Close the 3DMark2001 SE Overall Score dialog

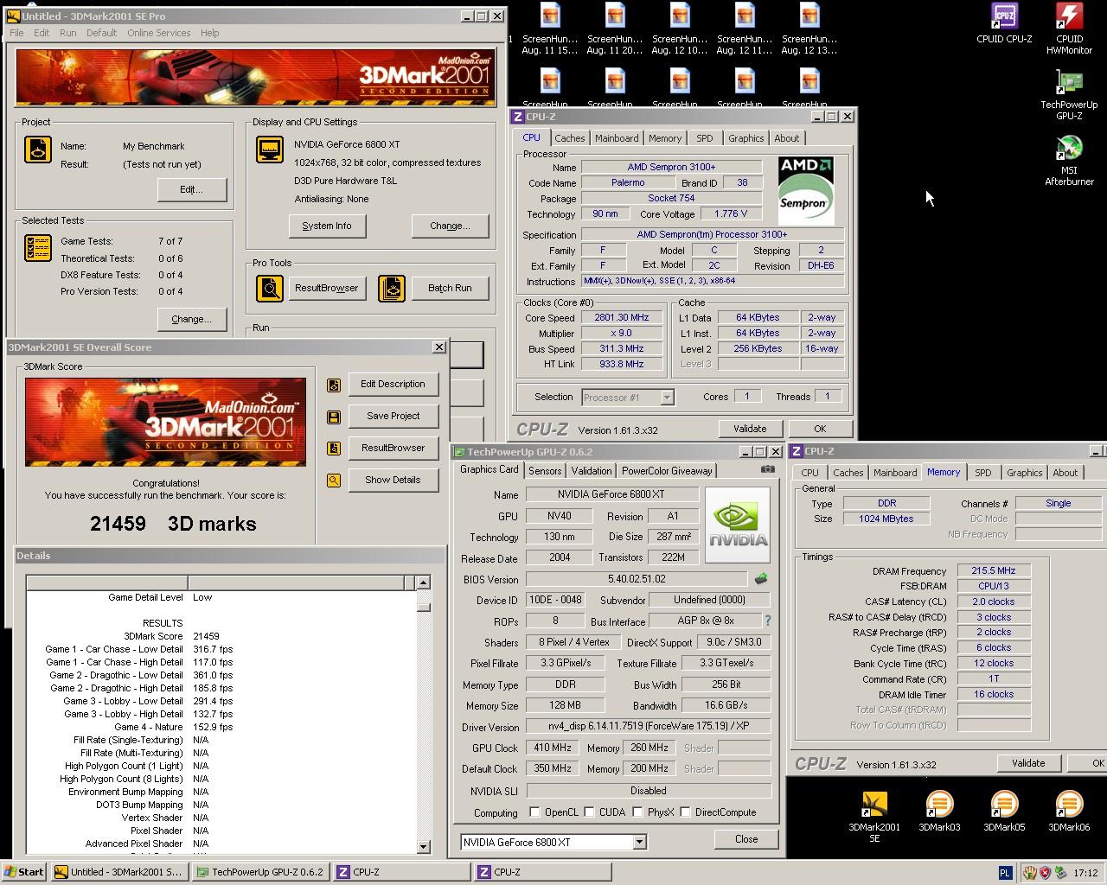click(438, 347)
